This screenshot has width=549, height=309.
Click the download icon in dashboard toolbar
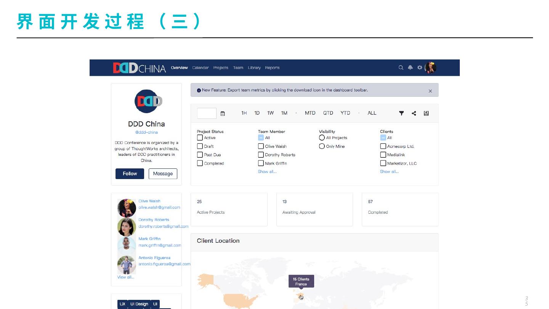pyautogui.click(x=426, y=113)
